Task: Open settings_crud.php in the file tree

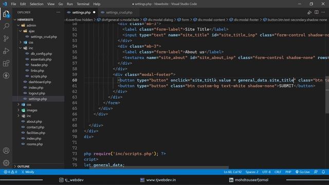Action: tap(44, 36)
